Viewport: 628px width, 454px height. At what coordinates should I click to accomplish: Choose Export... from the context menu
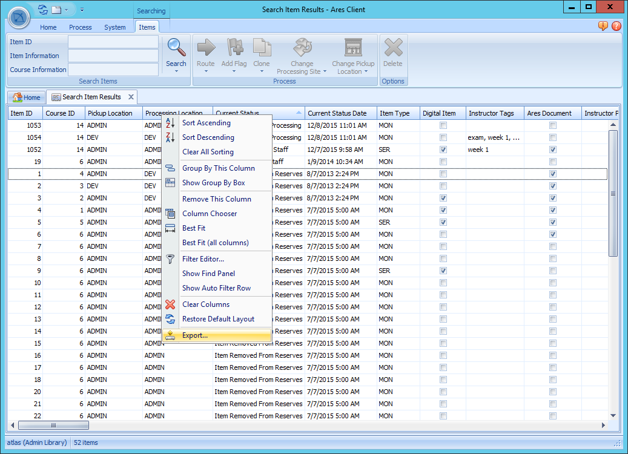[194, 335]
